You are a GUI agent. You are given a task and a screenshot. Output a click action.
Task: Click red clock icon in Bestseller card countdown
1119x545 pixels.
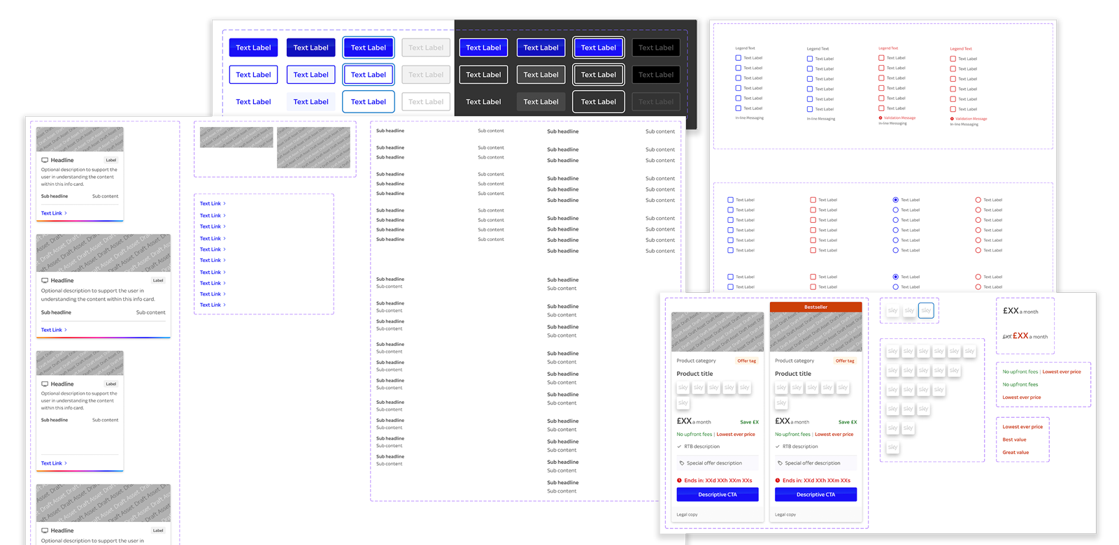(x=777, y=481)
